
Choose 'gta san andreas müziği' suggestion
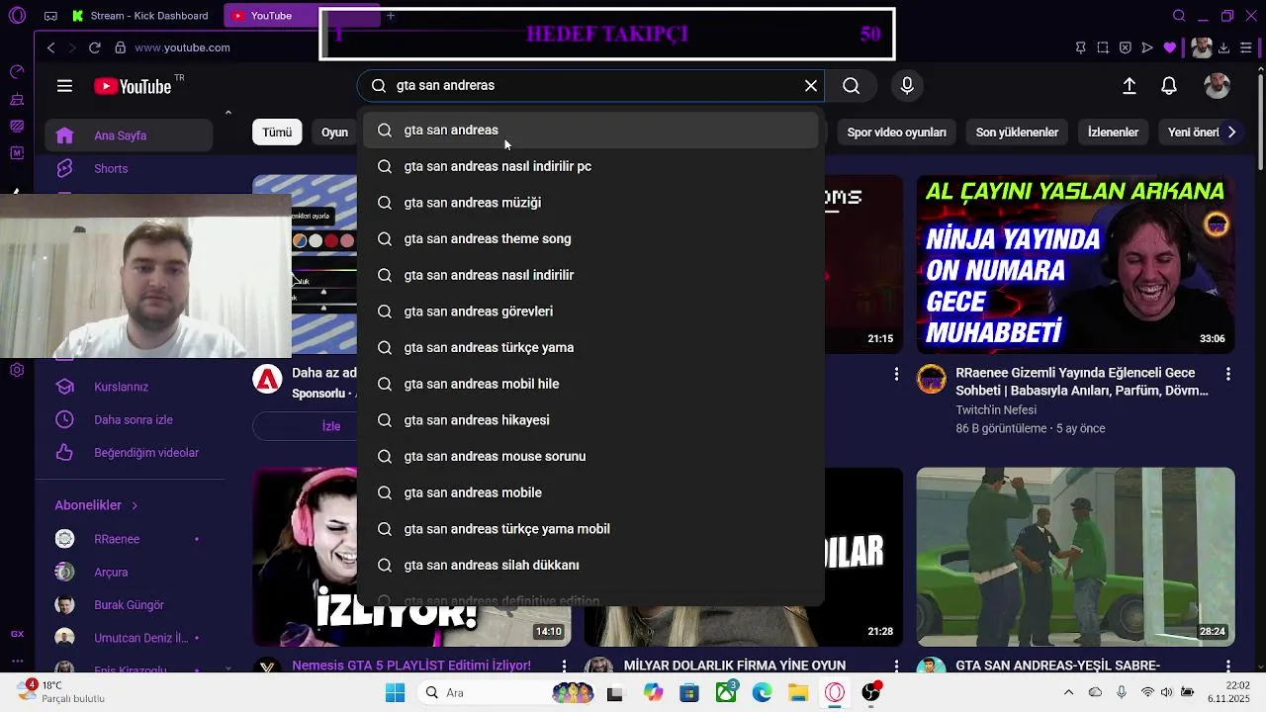coord(590,203)
